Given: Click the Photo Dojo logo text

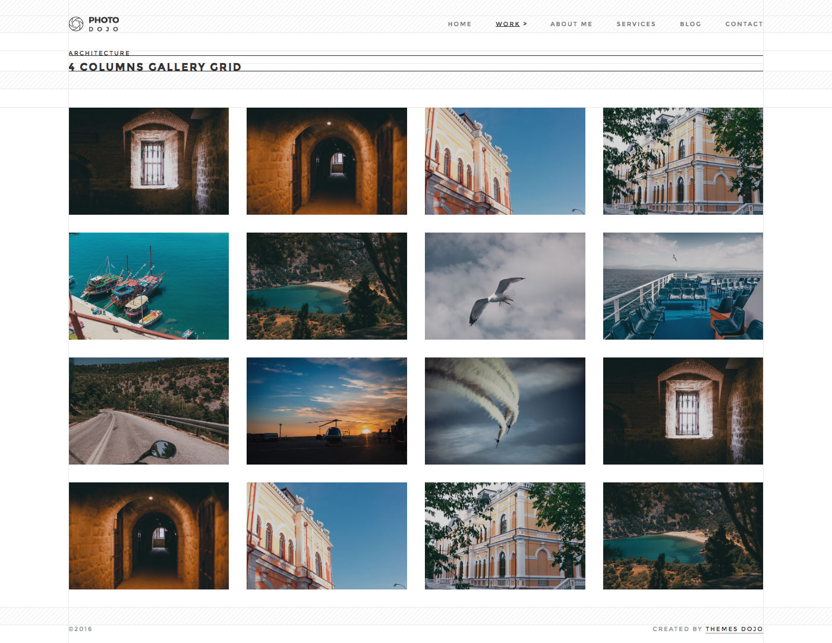Looking at the screenshot, I should [104, 24].
